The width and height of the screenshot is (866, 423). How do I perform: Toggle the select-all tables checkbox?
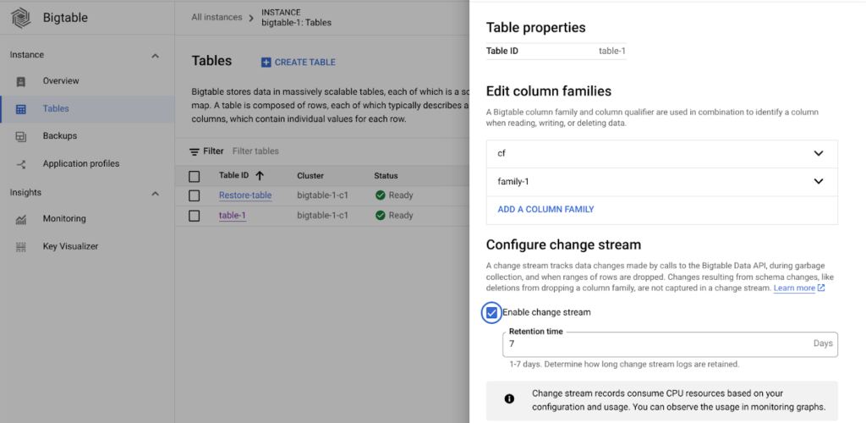[x=195, y=176]
